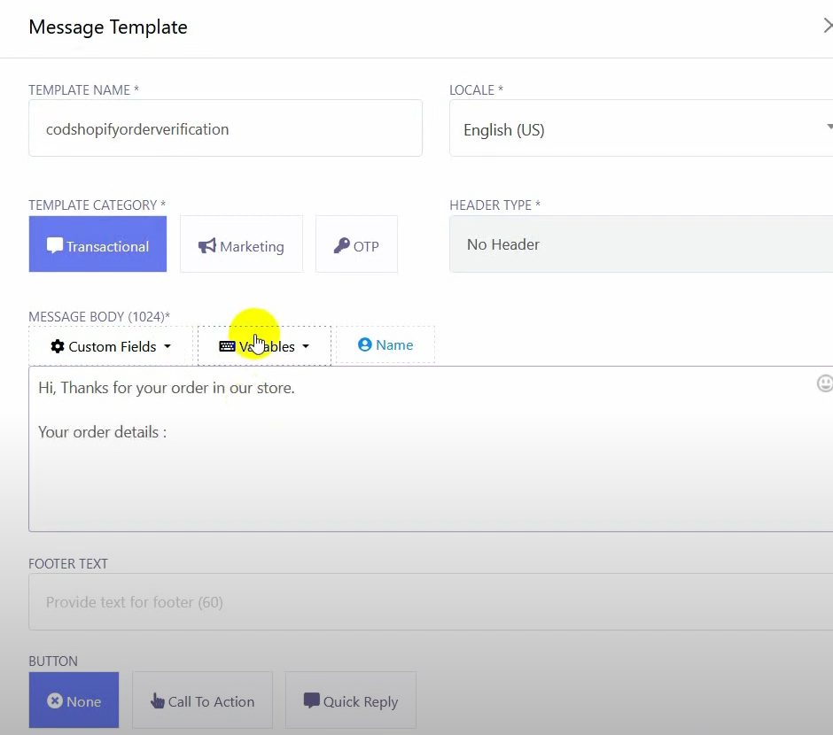Choose None for the button type
Image resolution: width=833 pixels, height=735 pixels.
[74, 700]
